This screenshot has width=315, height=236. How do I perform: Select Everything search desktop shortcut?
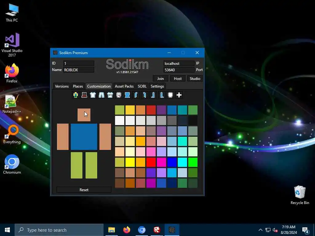pyautogui.click(x=12, y=134)
